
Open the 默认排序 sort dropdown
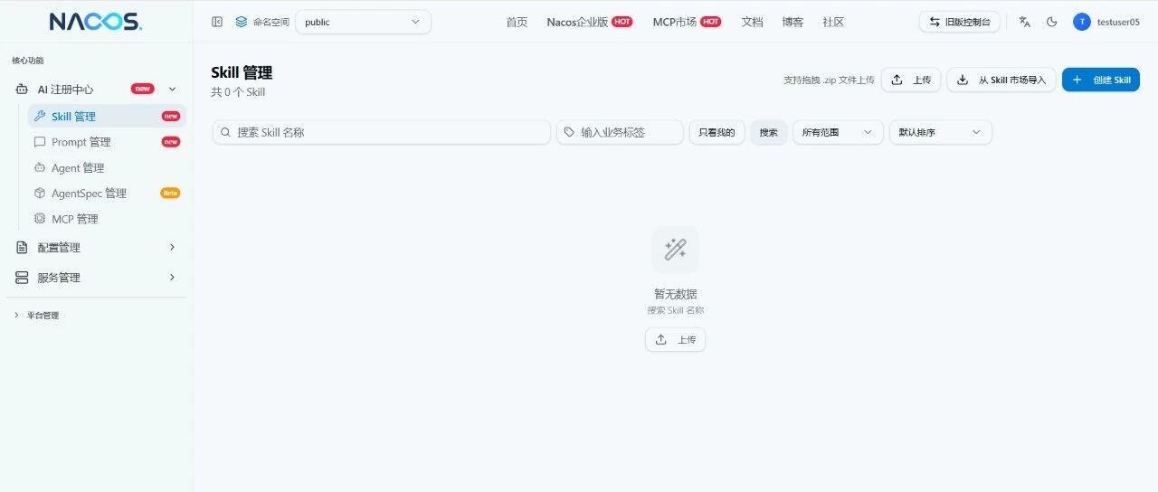tap(941, 132)
